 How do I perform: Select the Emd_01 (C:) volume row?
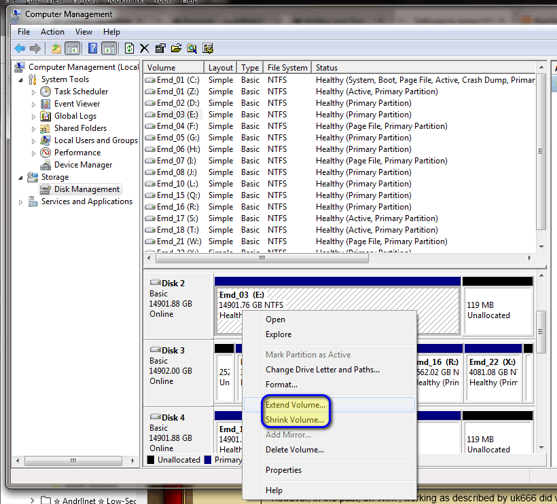[x=340, y=80]
